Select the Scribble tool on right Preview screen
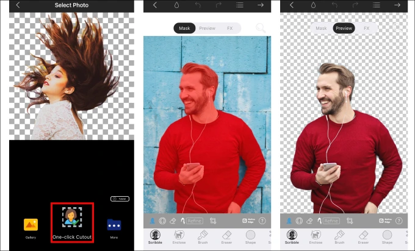This screenshot has width=415, height=251. [x=292, y=237]
